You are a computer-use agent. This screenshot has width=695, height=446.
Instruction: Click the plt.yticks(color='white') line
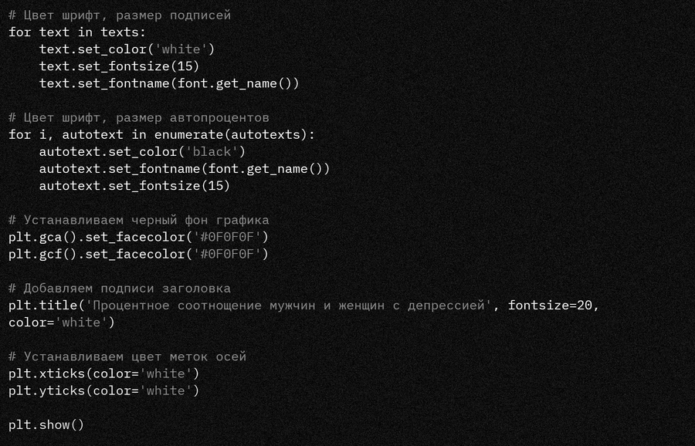103,390
